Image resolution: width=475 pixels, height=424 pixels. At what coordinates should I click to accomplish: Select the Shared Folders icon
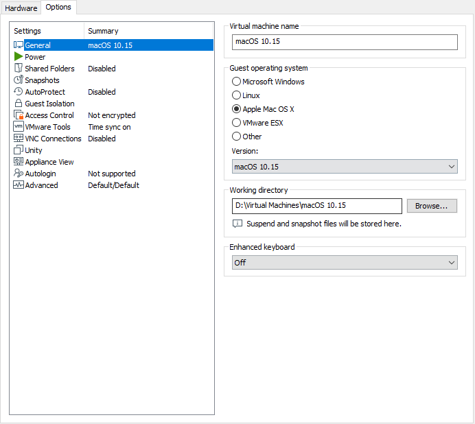tap(19, 69)
